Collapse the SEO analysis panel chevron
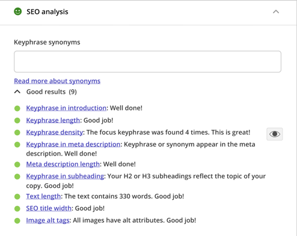 pos(276,11)
